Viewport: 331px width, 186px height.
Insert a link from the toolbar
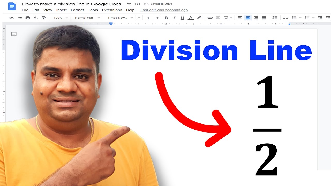click(x=210, y=18)
